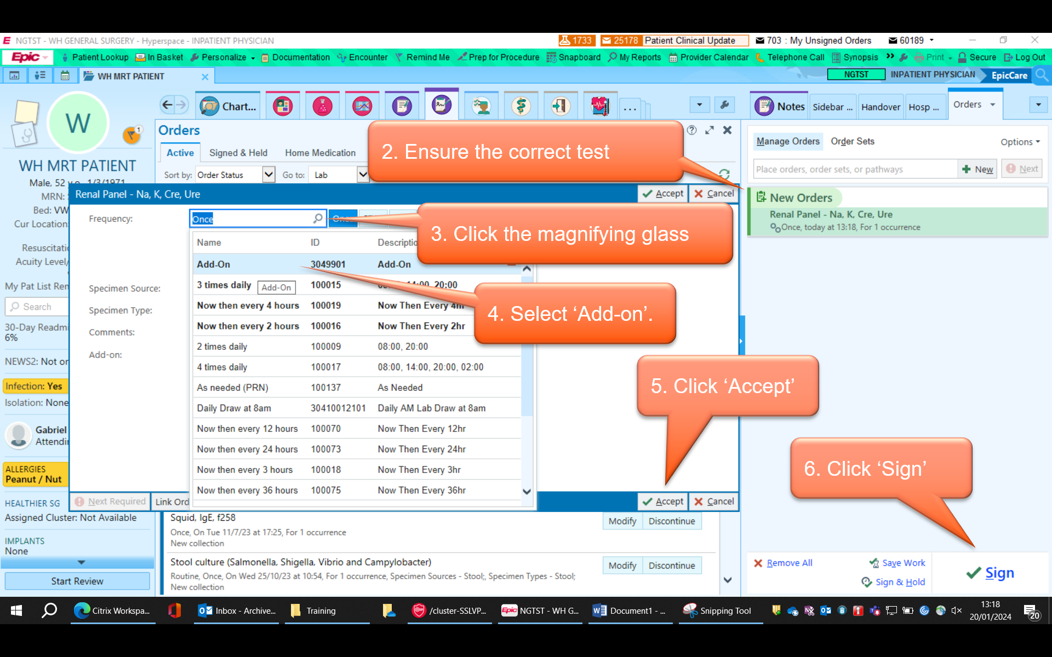This screenshot has height=657, width=1052.
Task: Select Add-On row in frequency list
Action: point(214,264)
